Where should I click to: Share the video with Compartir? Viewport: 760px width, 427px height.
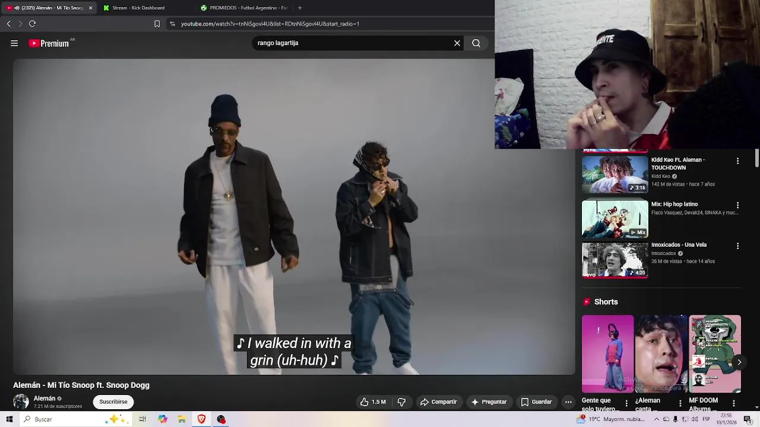coord(438,402)
